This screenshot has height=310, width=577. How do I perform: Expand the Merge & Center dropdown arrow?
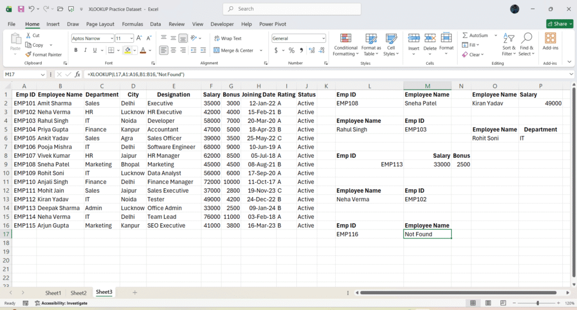(x=261, y=50)
